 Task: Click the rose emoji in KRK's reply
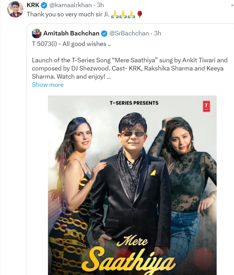[139, 14]
